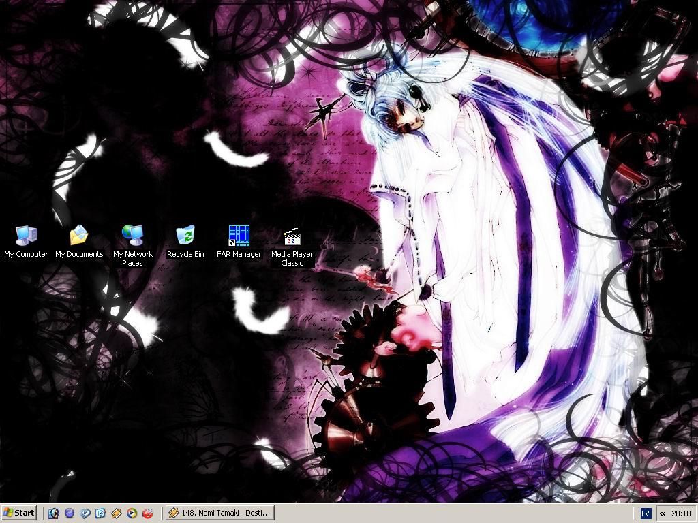Viewport: 698px width, 523px height.
Task: Launch the red disc quick launch icon
Action: pos(147,513)
